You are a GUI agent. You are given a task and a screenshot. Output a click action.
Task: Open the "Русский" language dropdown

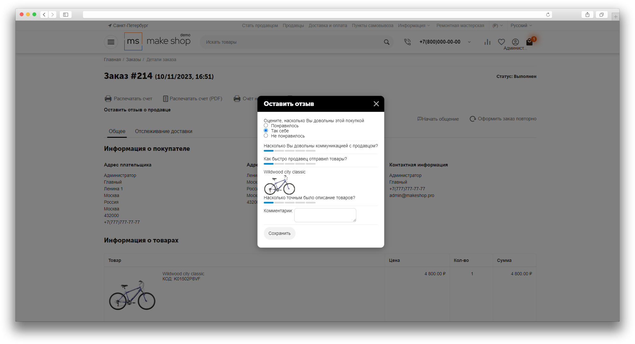coord(521,25)
